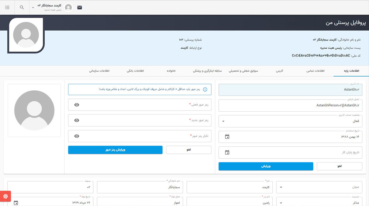The height and width of the screenshot is (206, 369).
Task: Click لغو button in password section
Action: pos(189,150)
